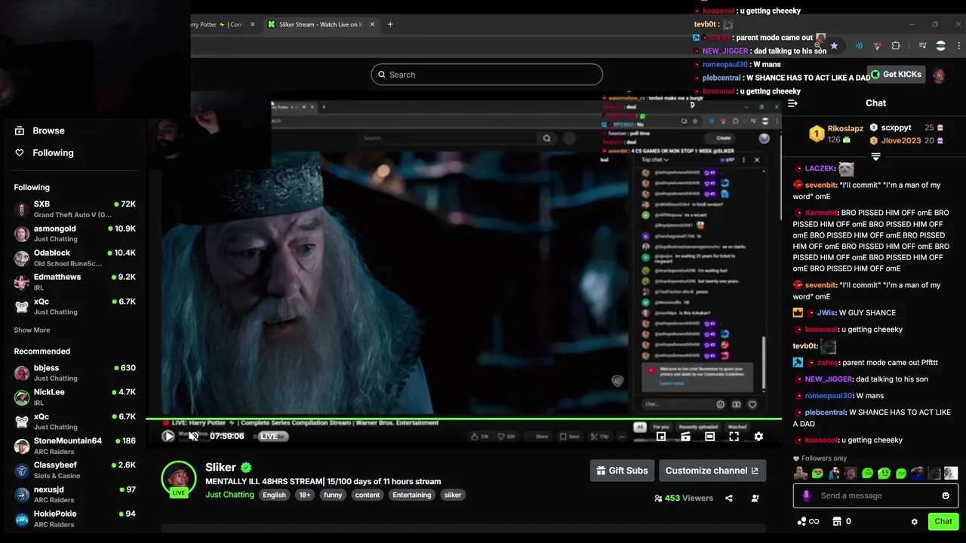Open nexusjd recommended channel

pyautogui.click(x=75, y=494)
